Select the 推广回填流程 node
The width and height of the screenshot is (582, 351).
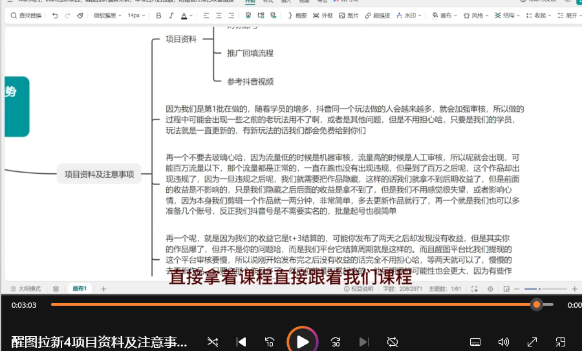click(x=250, y=53)
